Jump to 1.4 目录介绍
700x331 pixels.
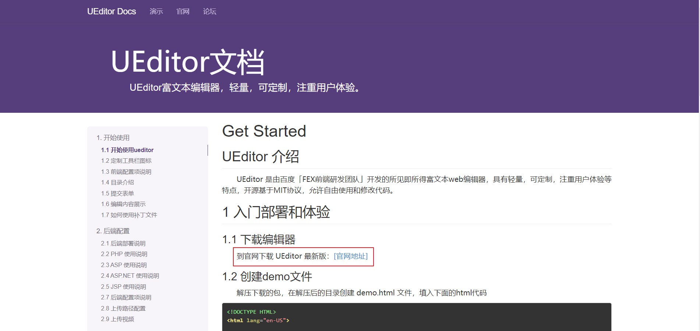tap(117, 182)
